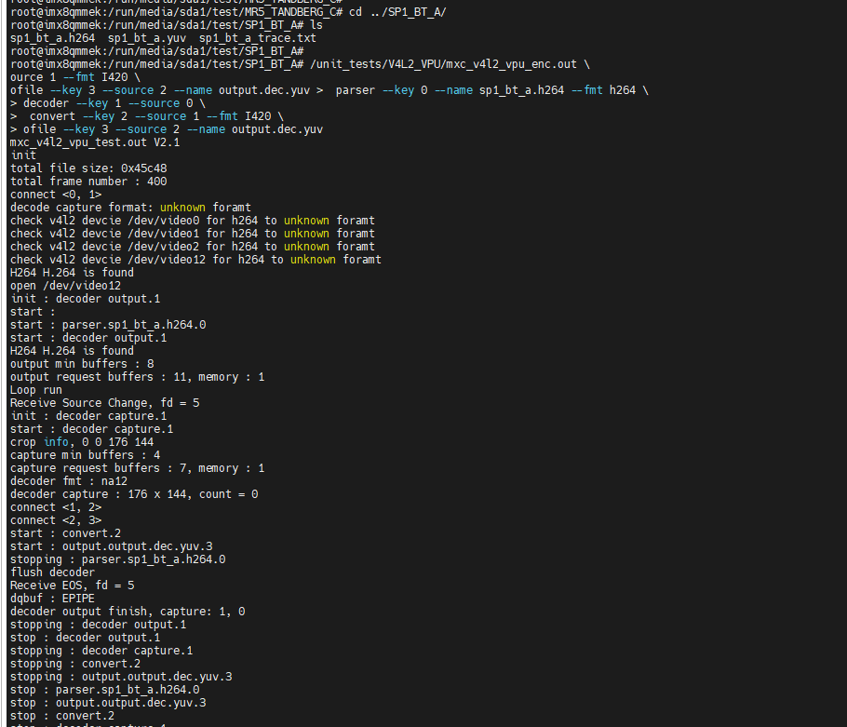Click the 'connect <0, 1>' output line
Viewport: 847px width, 727px height.
(56, 195)
